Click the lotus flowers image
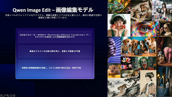 click(126, 63)
